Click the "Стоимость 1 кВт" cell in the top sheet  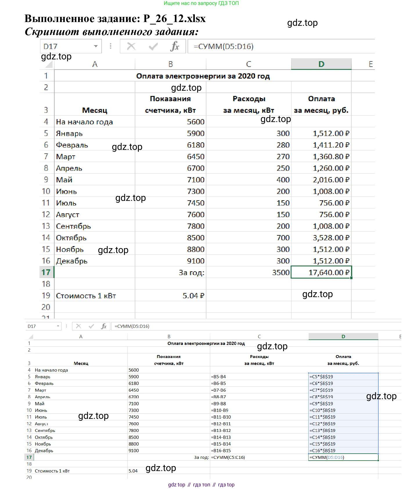[x=95, y=296]
